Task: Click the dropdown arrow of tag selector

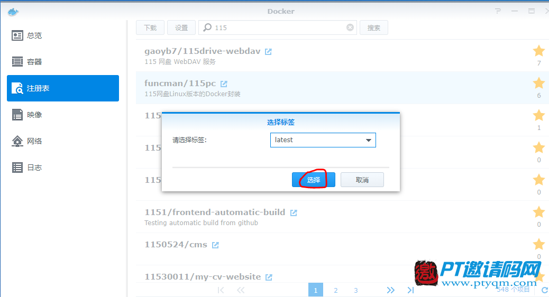Action: [x=368, y=140]
